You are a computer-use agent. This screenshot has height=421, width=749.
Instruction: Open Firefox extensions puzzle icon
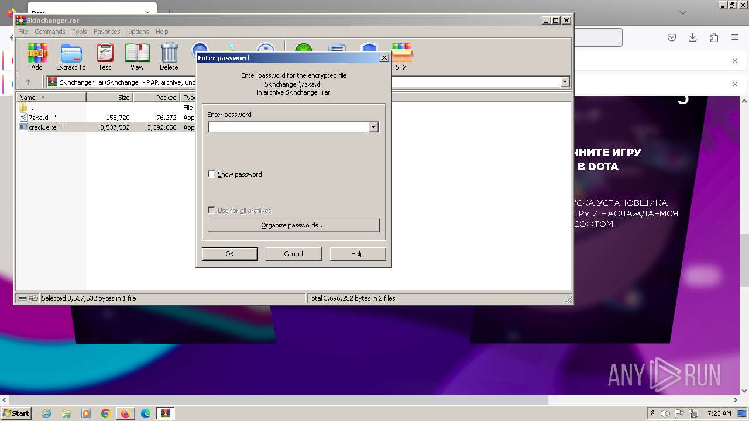pyautogui.click(x=714, y=37)
